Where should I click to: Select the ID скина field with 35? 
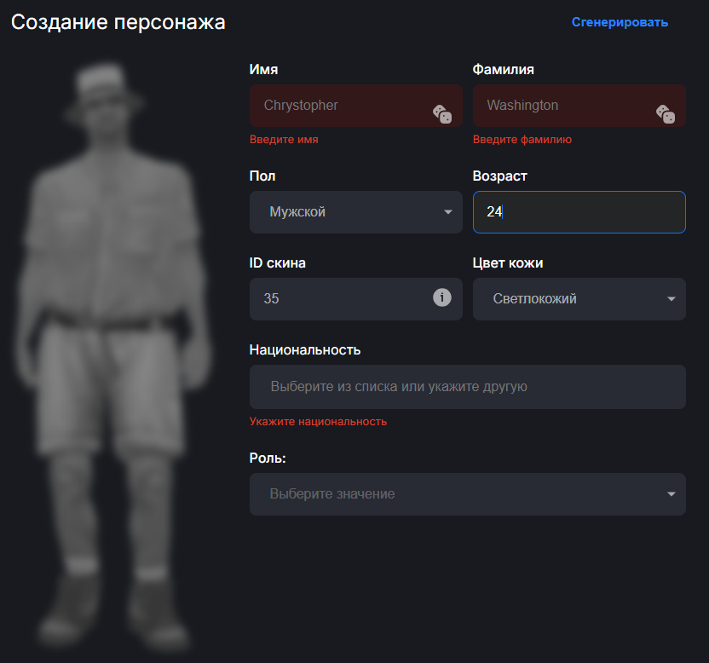[x=356, y=299]
